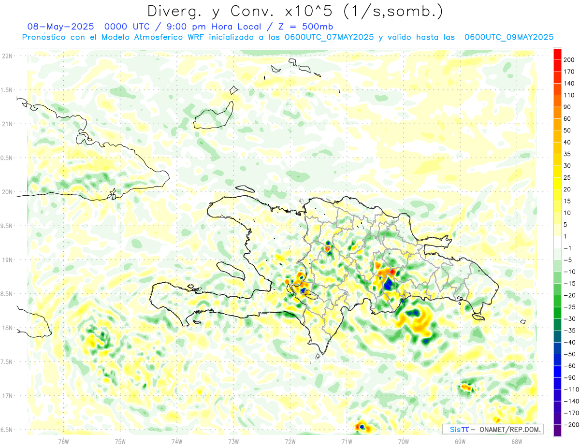This screenshot has width=580, height=448.
Task: Click the colorbar value '140'
Action: (x=569, y=83)
